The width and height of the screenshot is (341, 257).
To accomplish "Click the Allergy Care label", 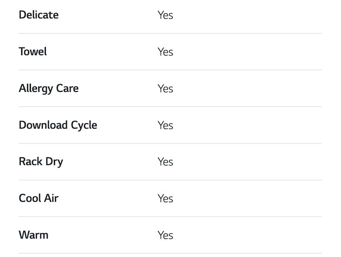I will [49, 89].
